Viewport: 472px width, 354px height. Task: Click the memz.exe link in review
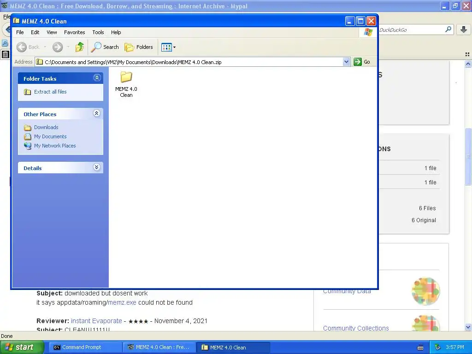(122, 302)
